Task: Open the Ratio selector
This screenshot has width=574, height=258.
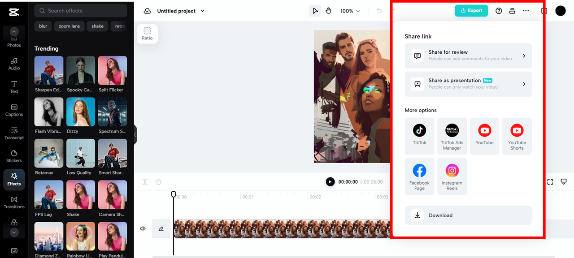Action: coord(147,34)
